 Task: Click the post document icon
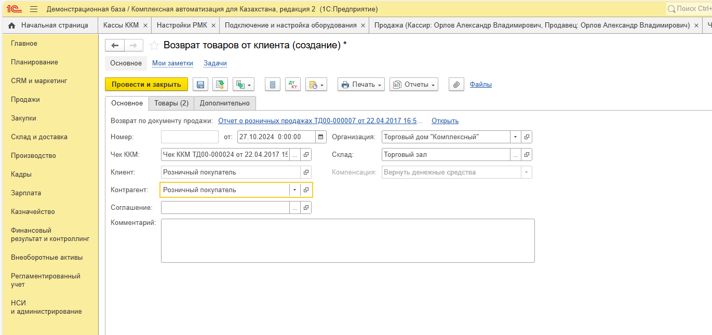[x=220, y=85]
